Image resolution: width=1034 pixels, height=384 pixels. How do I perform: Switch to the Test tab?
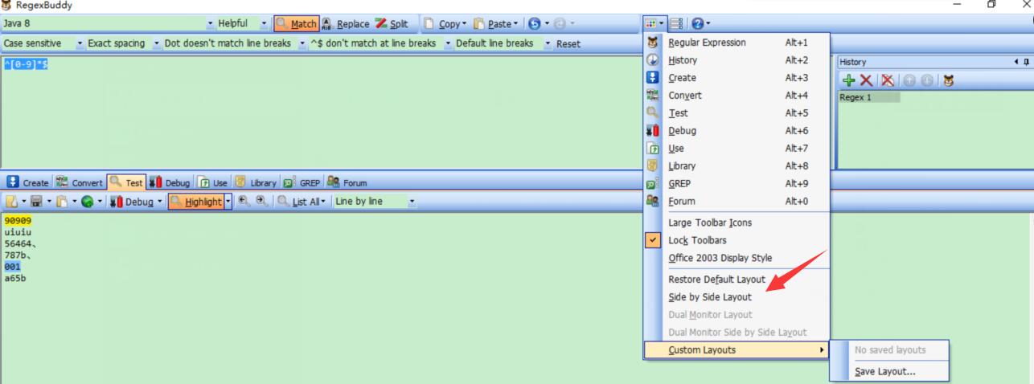coord(126,182)
